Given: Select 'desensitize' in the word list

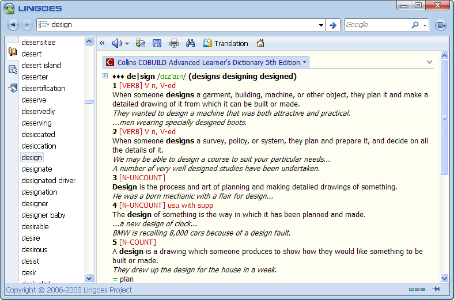Looking at the screenshot, I should click(39, 42).
